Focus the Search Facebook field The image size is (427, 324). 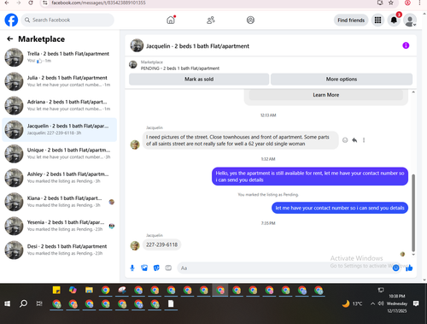(x=67, y=20)
